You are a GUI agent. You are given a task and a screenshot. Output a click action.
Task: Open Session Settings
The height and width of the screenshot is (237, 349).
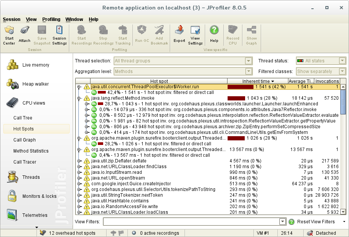[59, 35]
